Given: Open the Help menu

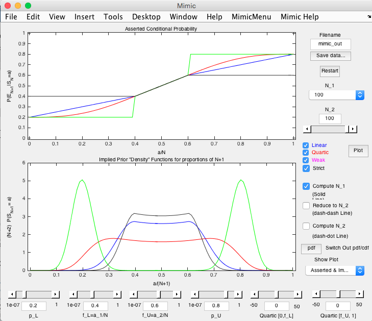Looking at the screenshot, I should (x=214, y=17).
